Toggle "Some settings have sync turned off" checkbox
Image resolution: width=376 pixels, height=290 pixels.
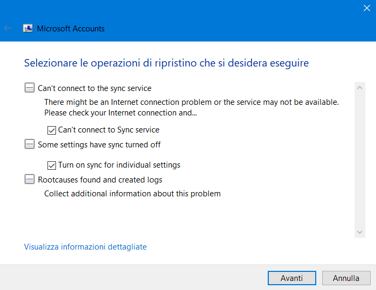[29, 145]
